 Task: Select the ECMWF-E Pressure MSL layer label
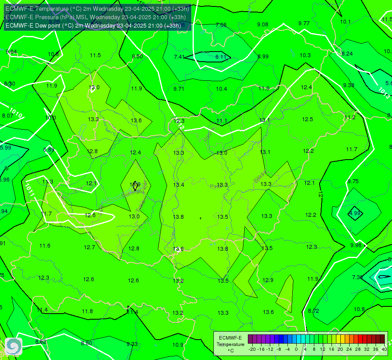[x=96, y=17]
